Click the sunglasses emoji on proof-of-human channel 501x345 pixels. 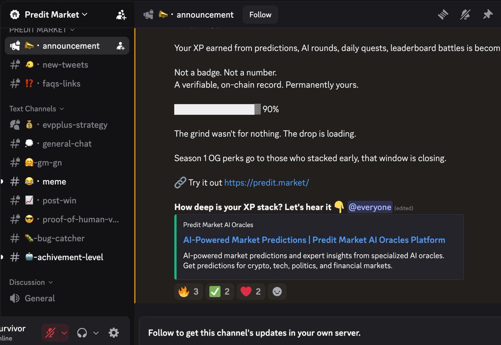click(x=29, y=219)
